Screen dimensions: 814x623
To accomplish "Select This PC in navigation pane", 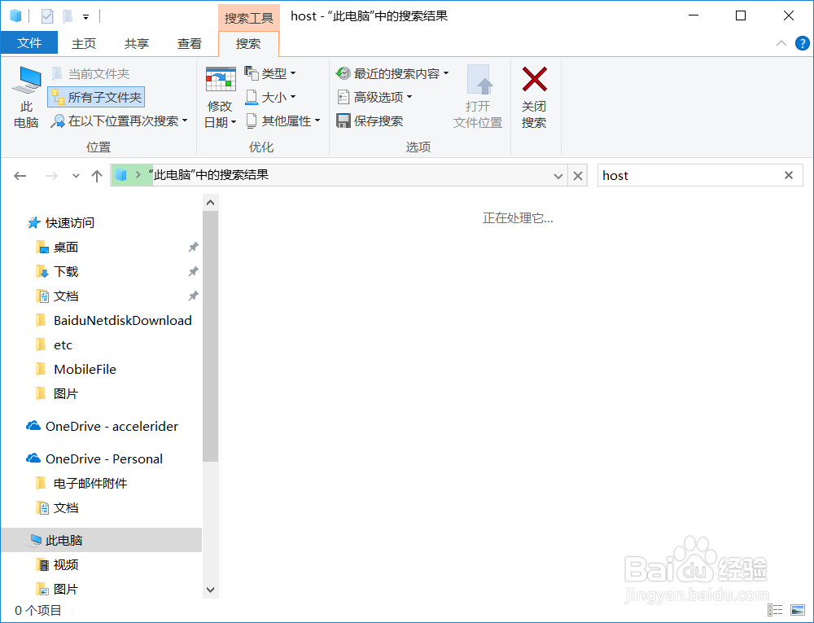I will pos(101,541).
